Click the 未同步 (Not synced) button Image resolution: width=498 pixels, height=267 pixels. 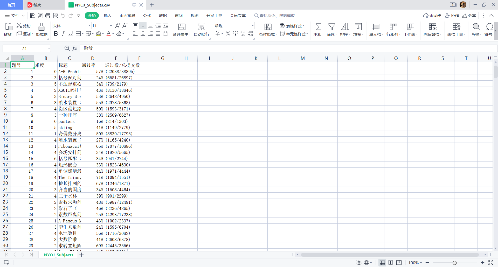coord(432,16)
